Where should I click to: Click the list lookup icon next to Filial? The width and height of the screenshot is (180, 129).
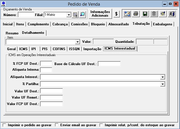point(75,14)
